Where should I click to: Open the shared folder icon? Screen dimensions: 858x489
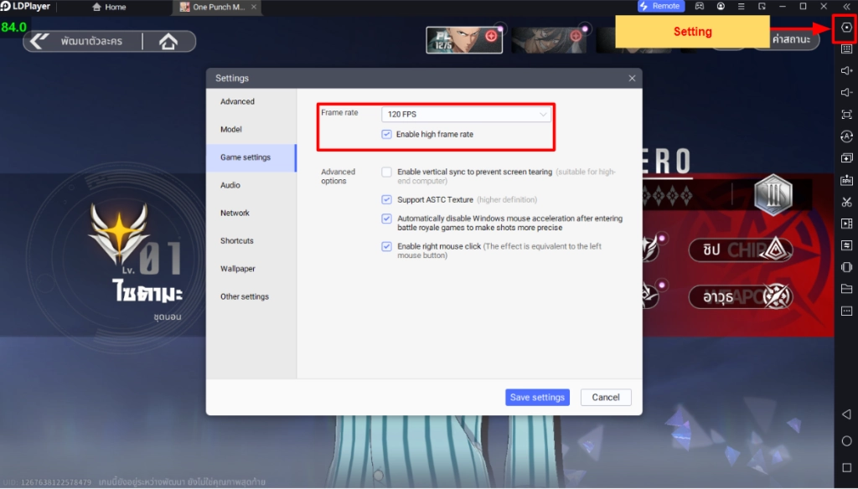[x=846, y=289]
